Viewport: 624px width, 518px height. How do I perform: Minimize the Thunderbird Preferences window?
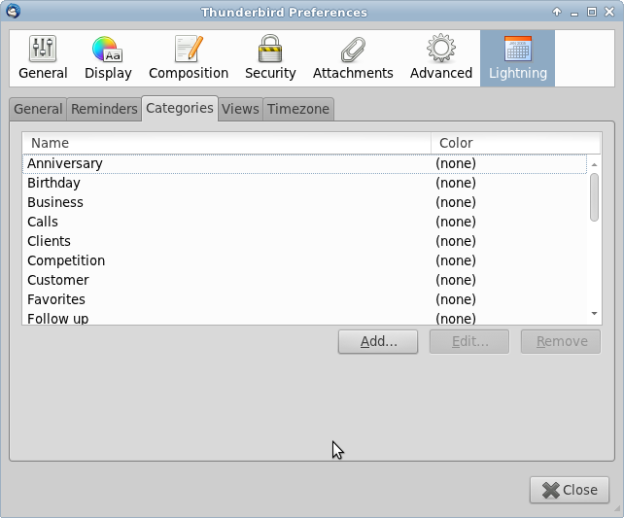(x=574, y=14)
